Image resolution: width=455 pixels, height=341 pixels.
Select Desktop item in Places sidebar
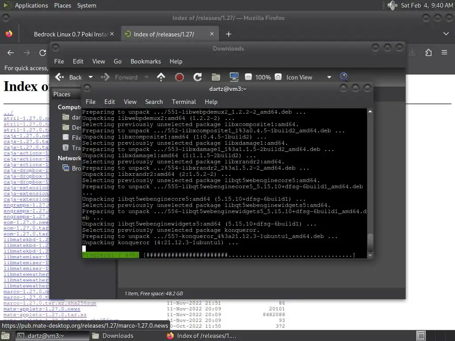click(72, 127)
